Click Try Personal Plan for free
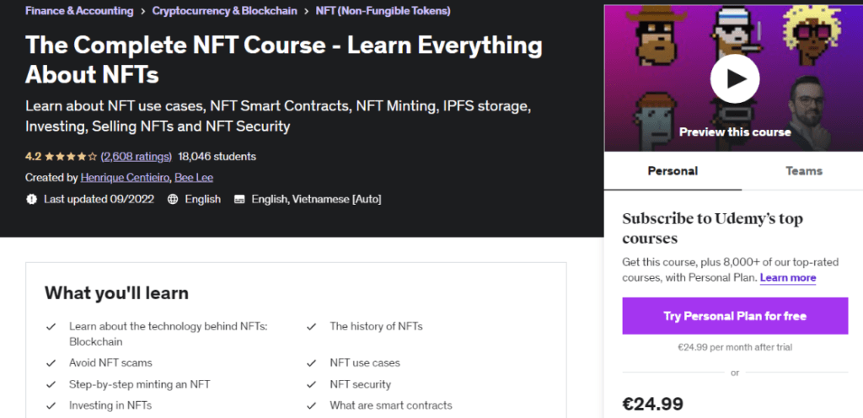The image size is (863, 418). [735, 316]
